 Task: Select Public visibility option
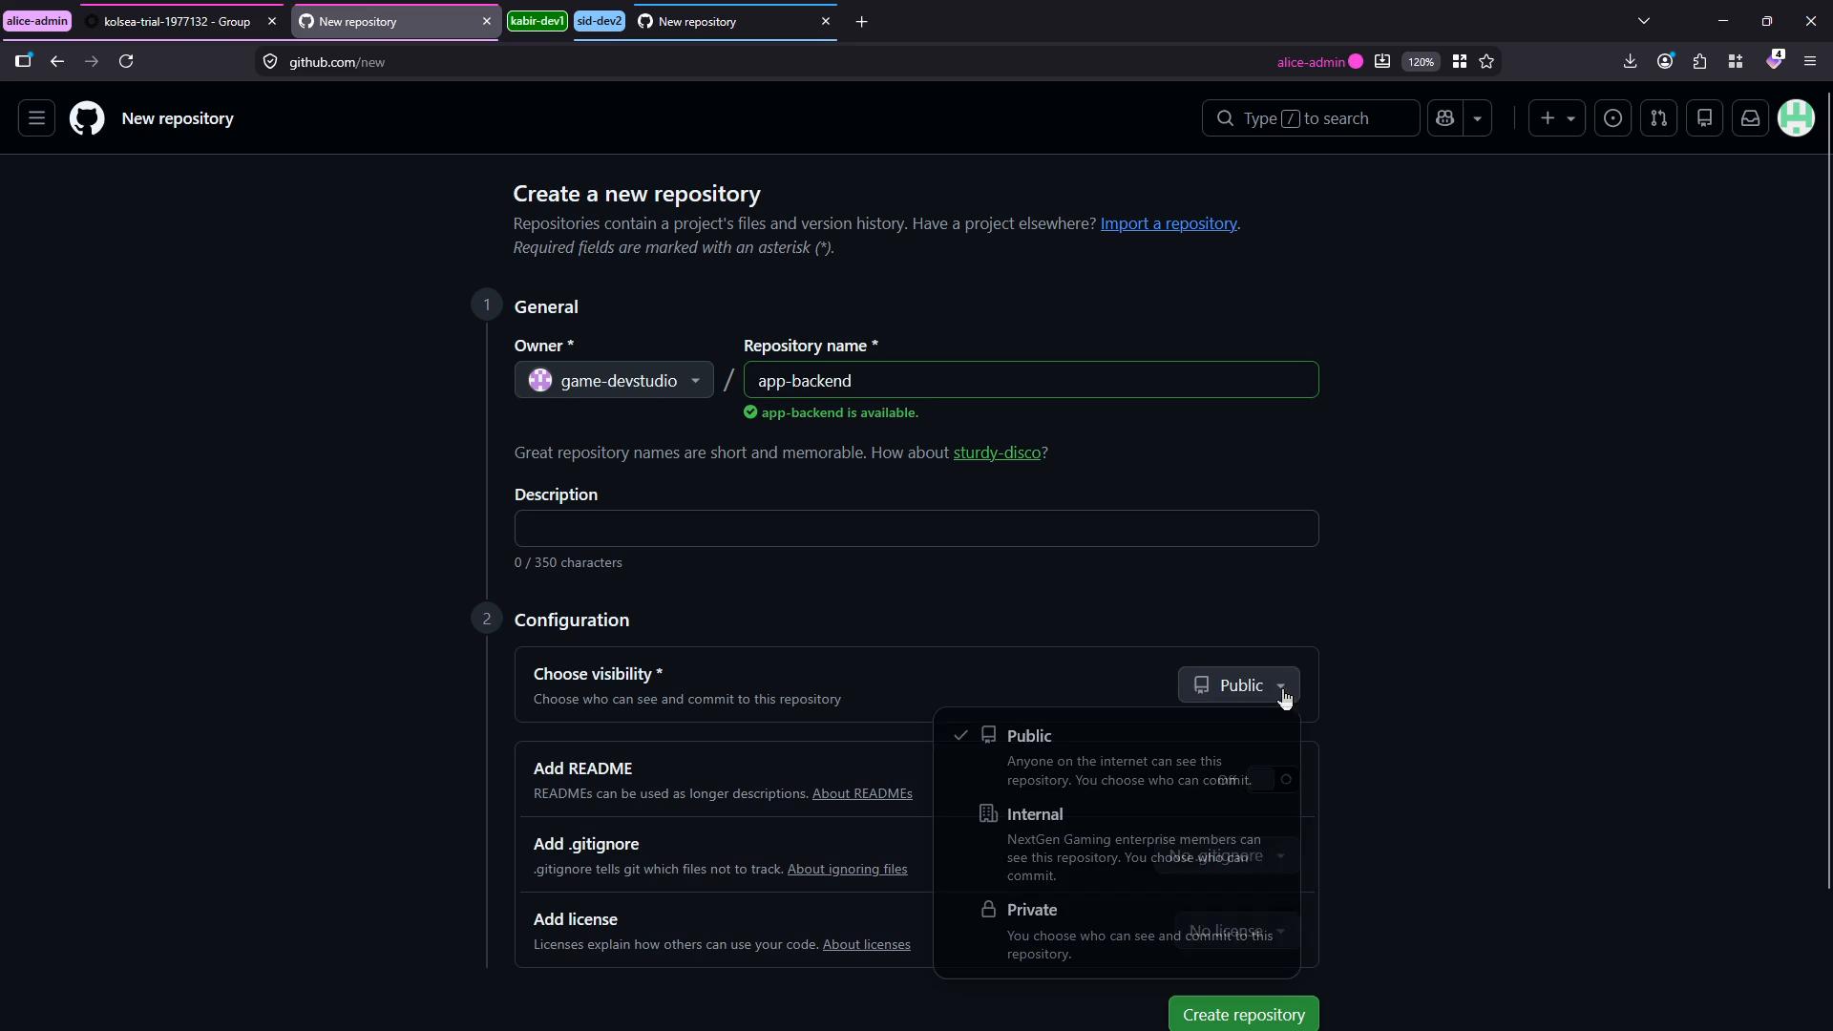[1117, 757]
